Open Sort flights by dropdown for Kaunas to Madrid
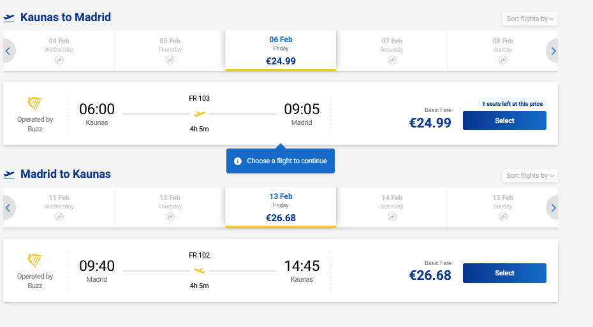593x327 pixels. pos(530,19)
